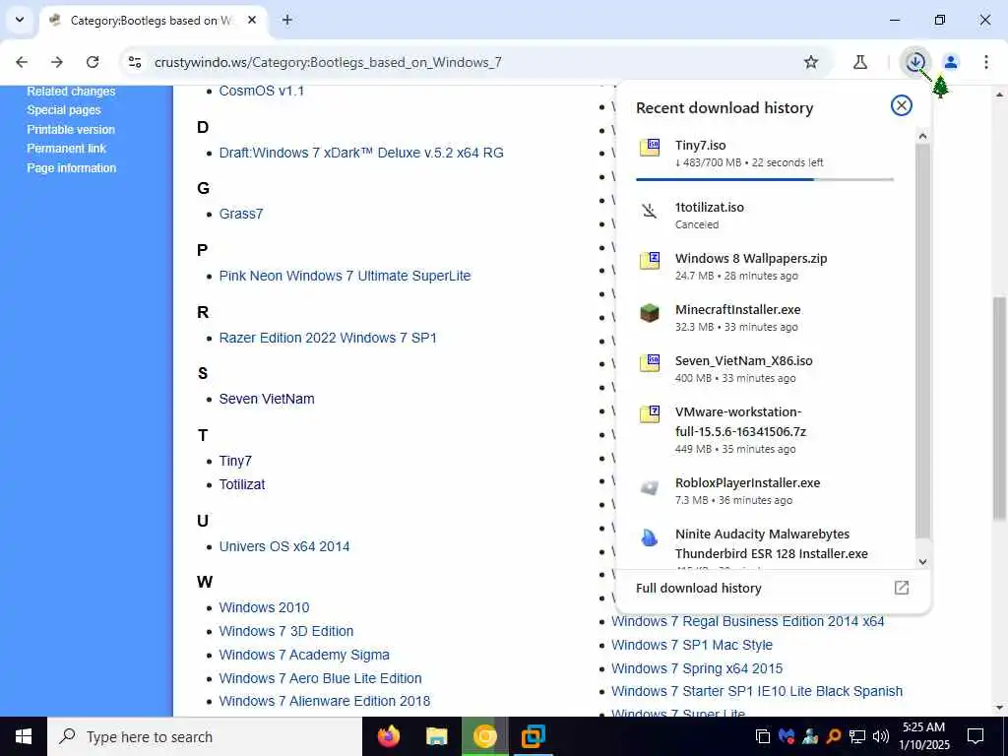Open Related changes sidebar link

pos(71,92)
